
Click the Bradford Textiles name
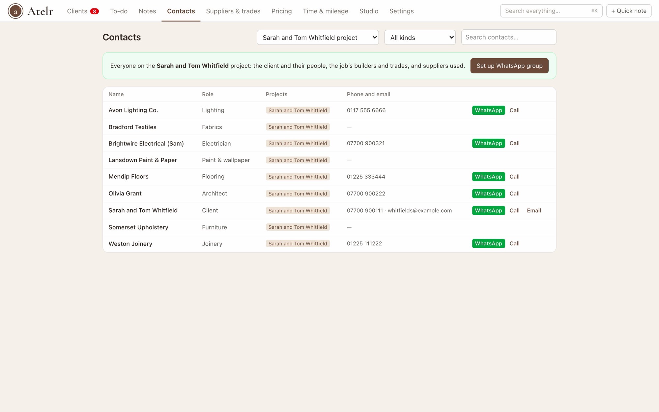132,127
